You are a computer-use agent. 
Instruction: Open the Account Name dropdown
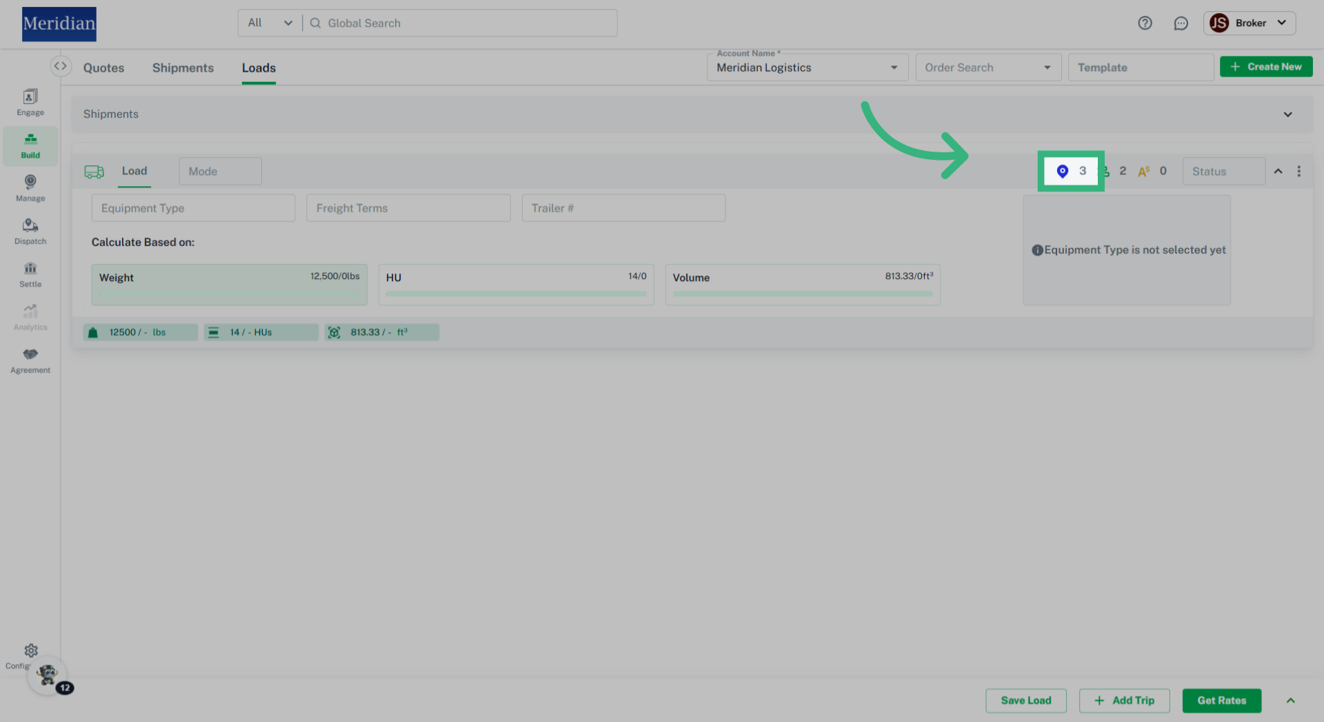click(x=808, y=68)
